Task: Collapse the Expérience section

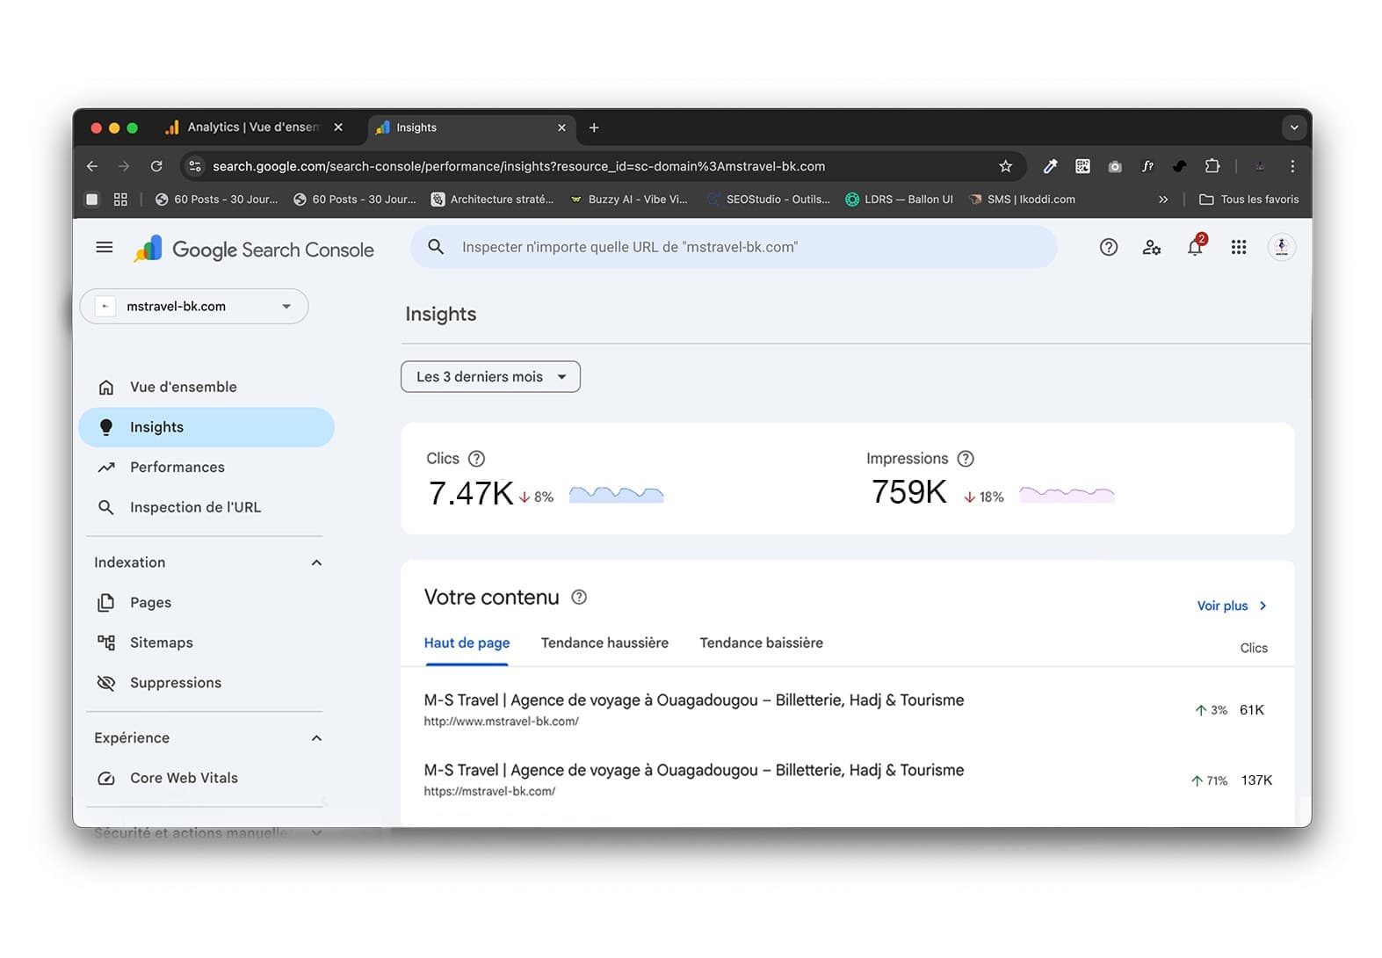Action: tap(316, 738)
